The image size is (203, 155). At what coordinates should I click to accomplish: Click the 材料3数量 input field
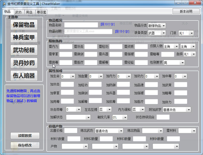pyautogui.click(x=139, y=139)
